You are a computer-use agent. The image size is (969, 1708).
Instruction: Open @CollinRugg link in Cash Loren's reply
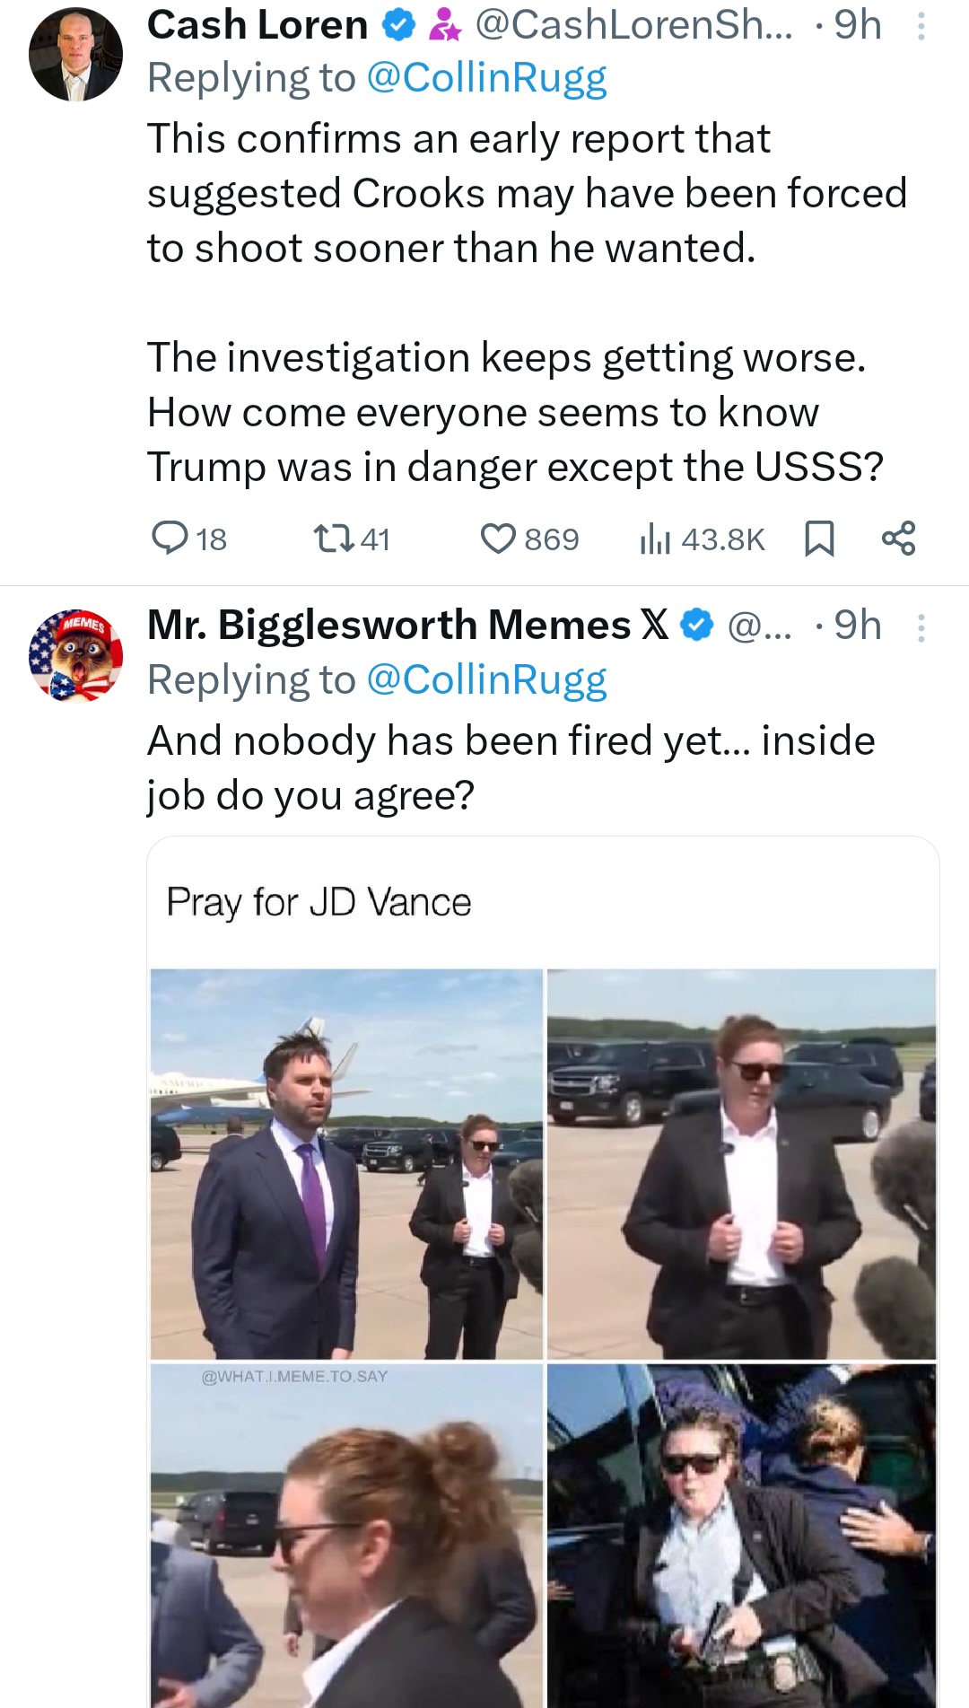[486, 79]
